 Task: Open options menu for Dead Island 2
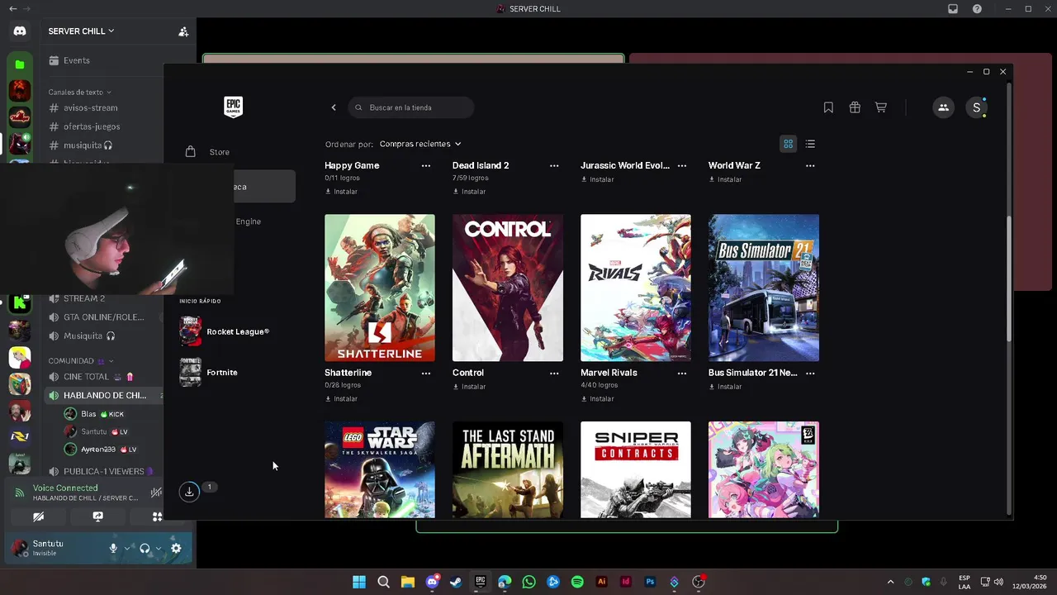(554, 166)
